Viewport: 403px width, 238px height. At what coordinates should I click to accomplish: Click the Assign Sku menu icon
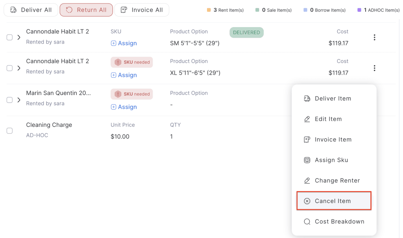(x=307, y=160)
